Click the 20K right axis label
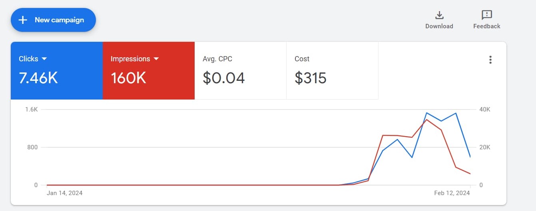Viewport: 536px width, 211px height. click(x=484, y=147)
